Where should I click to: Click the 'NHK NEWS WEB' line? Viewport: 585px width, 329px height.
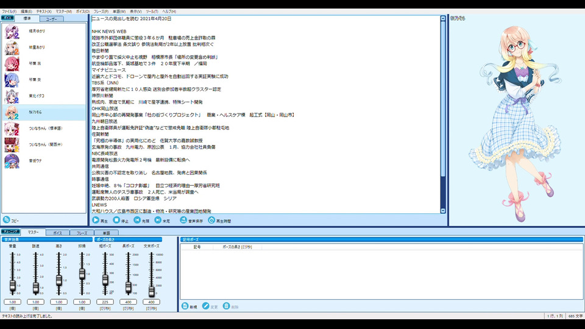109,31
